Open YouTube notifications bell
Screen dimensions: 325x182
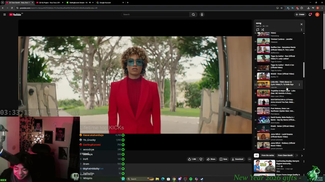pos(310,14)
